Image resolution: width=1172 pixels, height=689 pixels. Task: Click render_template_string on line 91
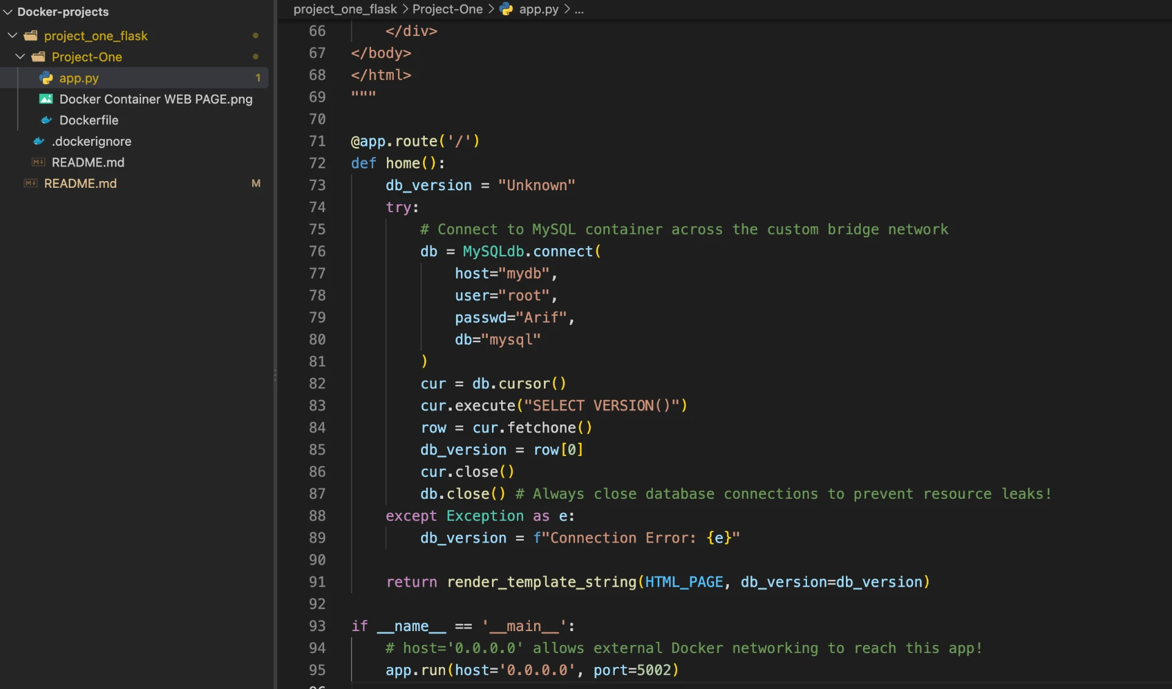click(x=541, y=582)
